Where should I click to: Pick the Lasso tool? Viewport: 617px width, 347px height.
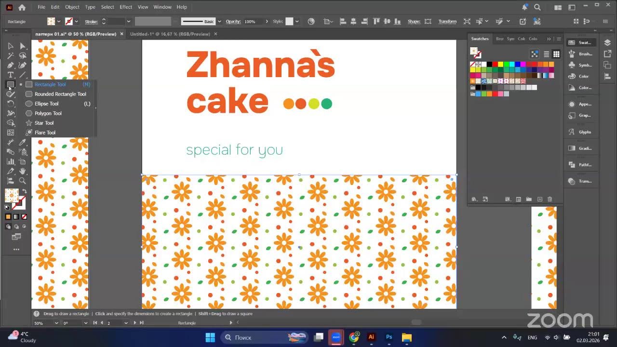point(22,55)
